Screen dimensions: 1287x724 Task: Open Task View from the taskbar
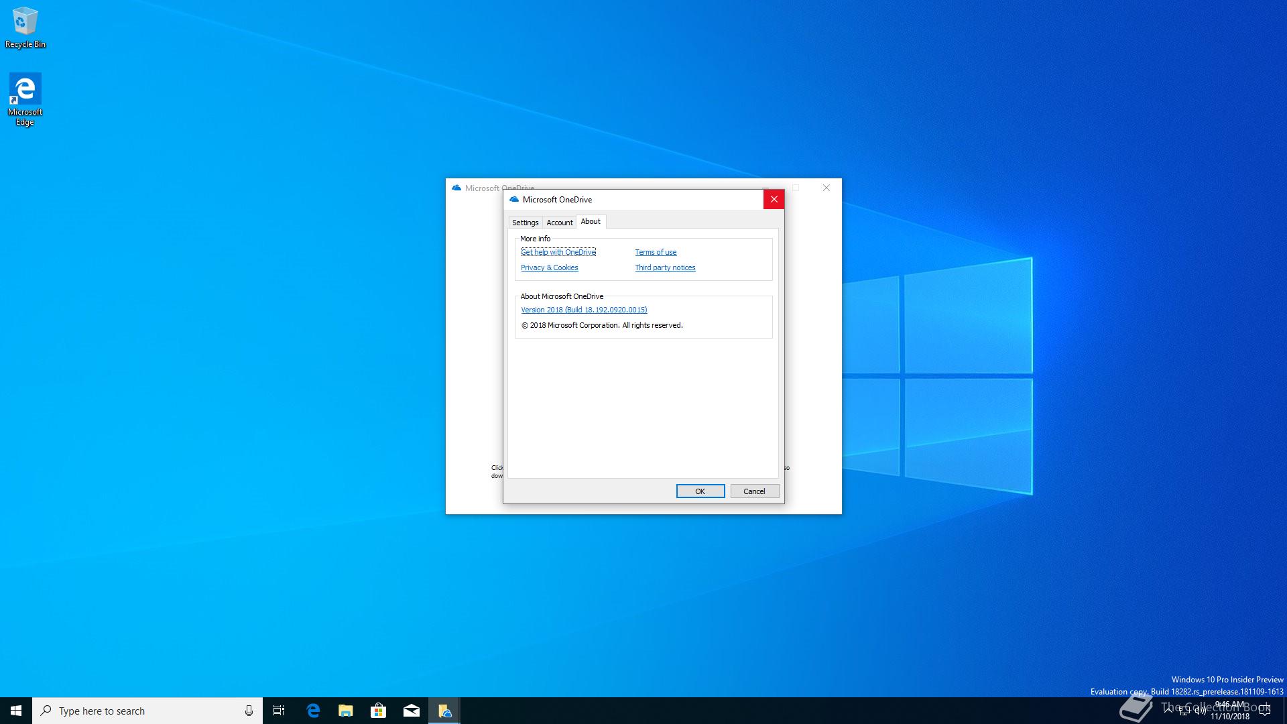click(279, 711)
